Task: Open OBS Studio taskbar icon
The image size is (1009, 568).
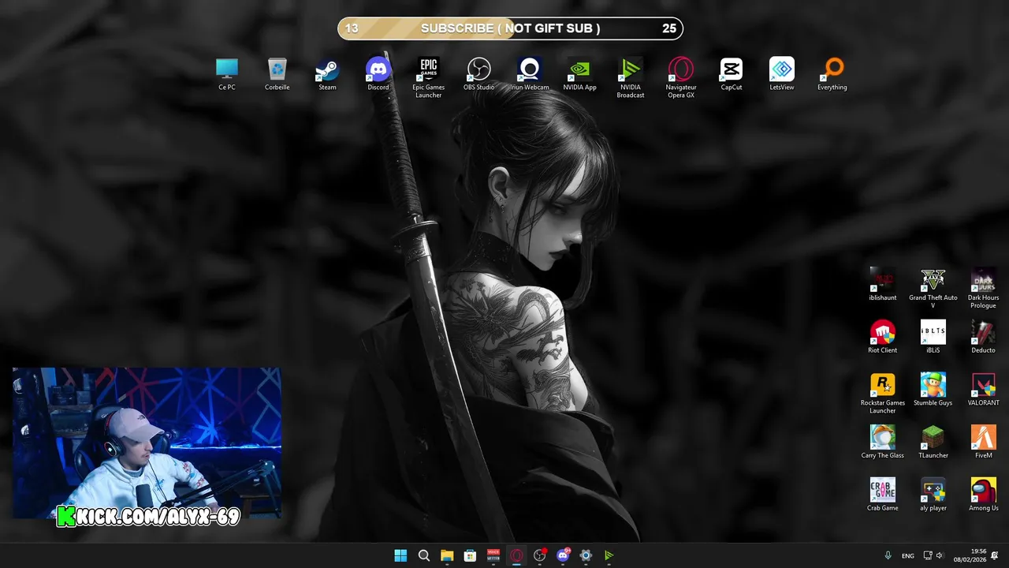Action: tap(539, 555)
